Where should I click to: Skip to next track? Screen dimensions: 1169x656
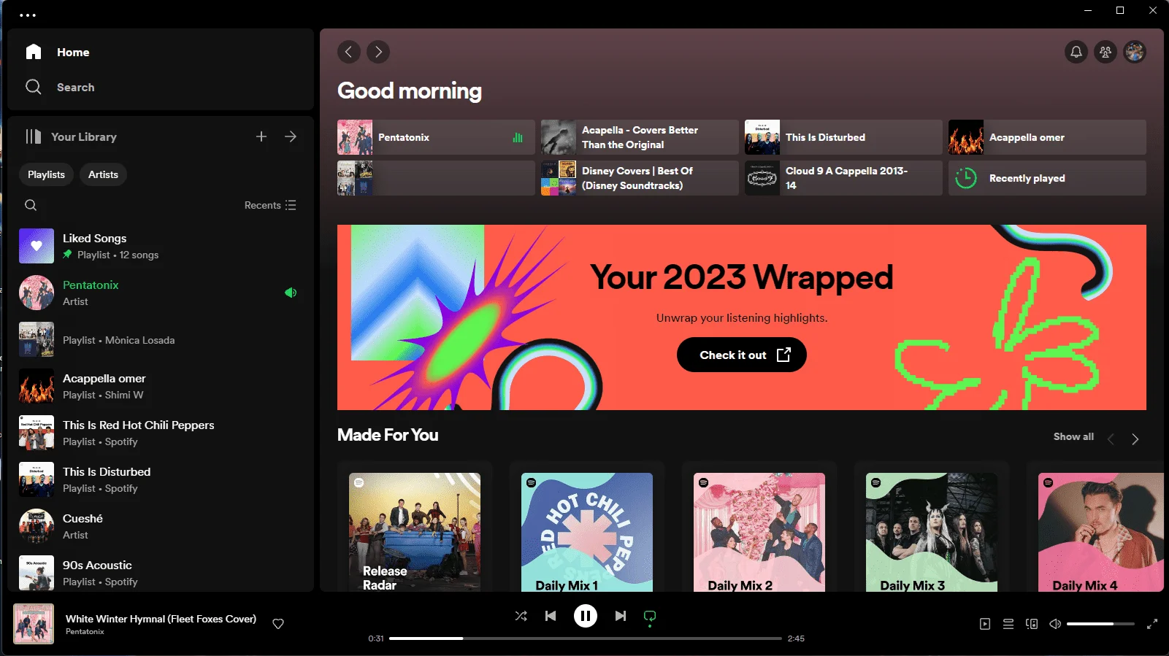[x=621, y=616]
